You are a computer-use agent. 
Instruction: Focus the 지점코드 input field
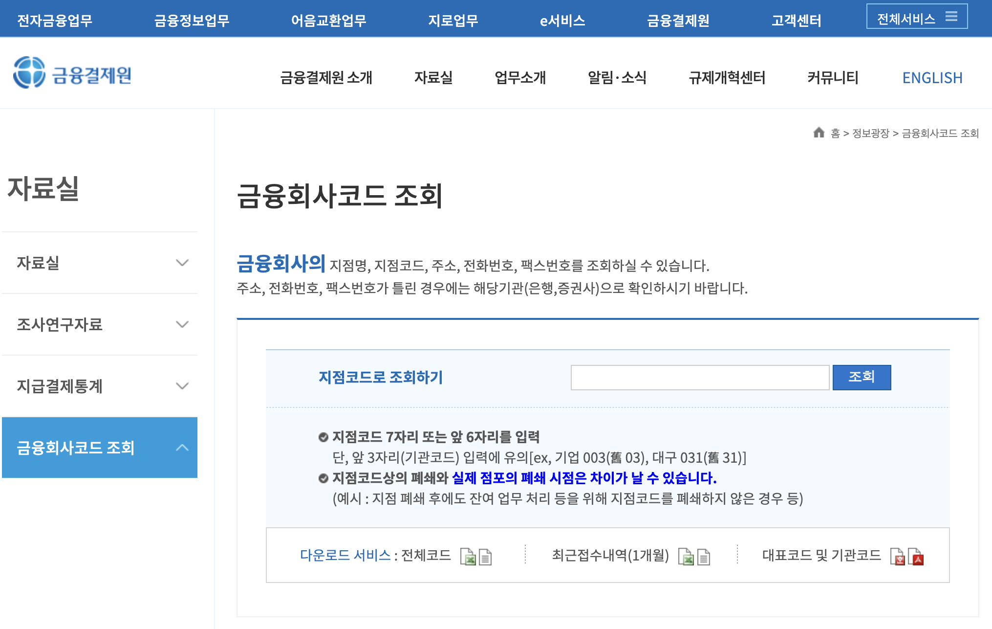699,377
